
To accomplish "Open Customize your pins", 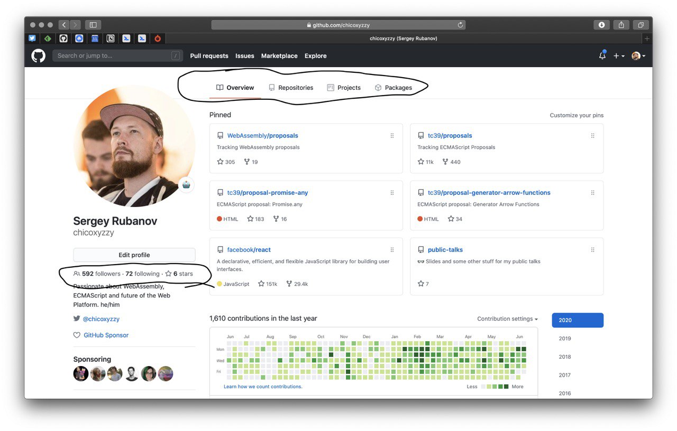I will pyautogui.click(x=577, y=115).
